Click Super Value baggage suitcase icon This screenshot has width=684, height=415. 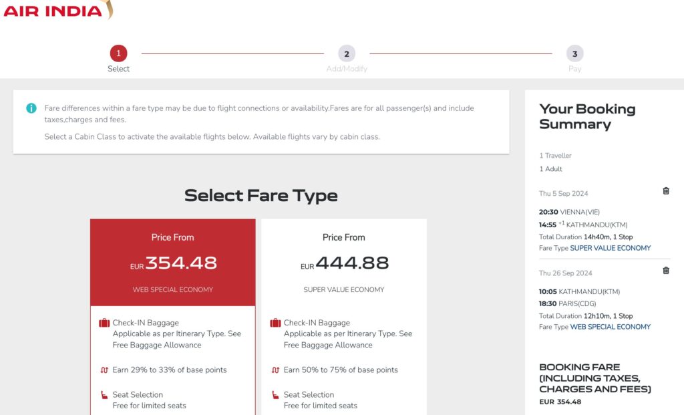point(275,323)
